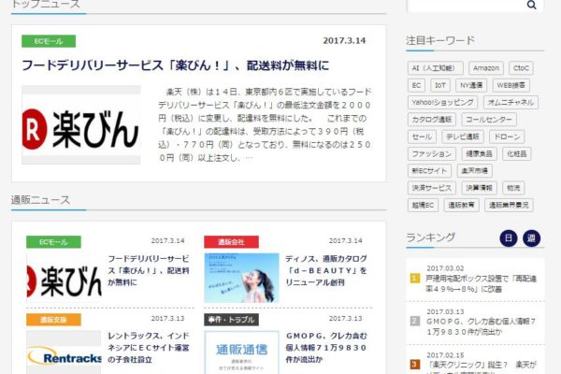This screenshot has height=374, width=561.
Task: Select the 物流 keyword tag
Action: pos(513,188)
